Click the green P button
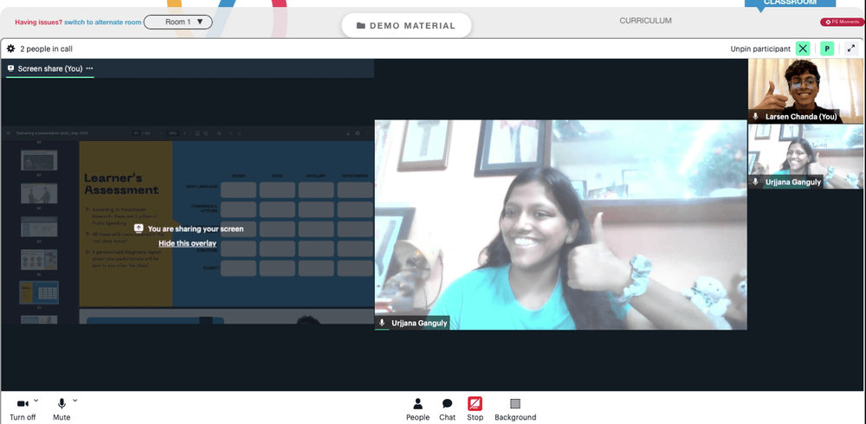866x424 pixels. pyautogui.click(x=827, y=48)
